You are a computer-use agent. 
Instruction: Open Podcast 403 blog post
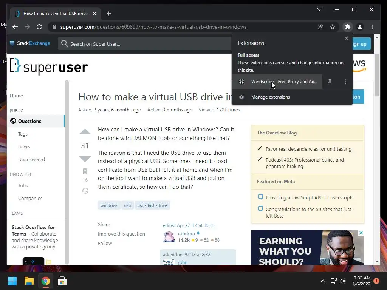(305, 163)
